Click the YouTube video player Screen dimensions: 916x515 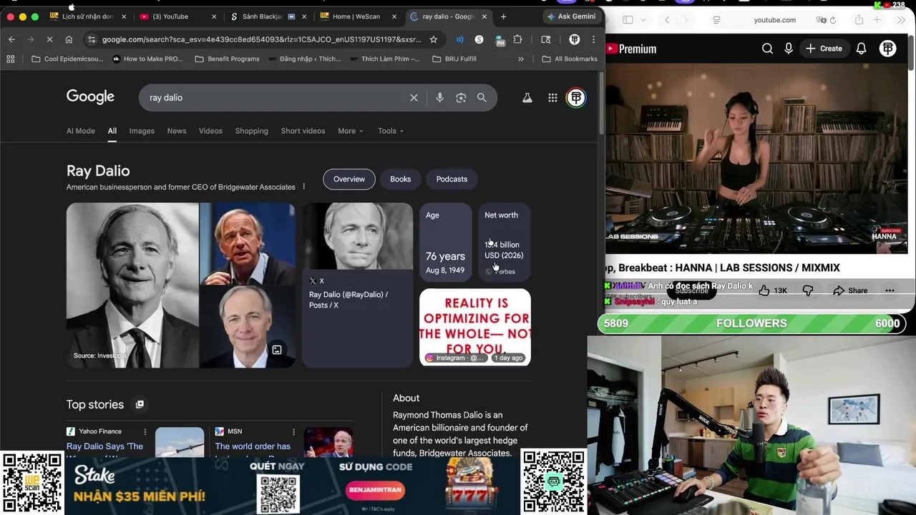756,159
